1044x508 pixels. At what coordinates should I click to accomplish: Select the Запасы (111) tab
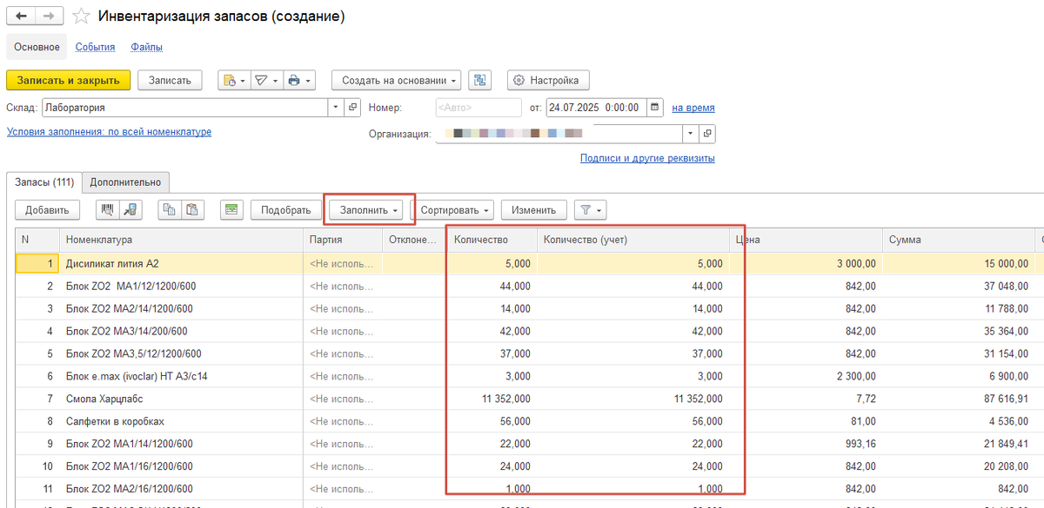pyautogui.click(x=43, y=182)
